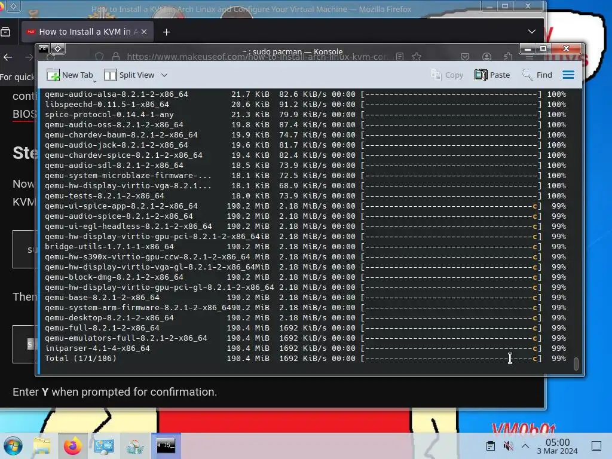This screenshot has width=612, height=459.
Task: Open the software store taskbar icon
Action: [x=135, y=446]
